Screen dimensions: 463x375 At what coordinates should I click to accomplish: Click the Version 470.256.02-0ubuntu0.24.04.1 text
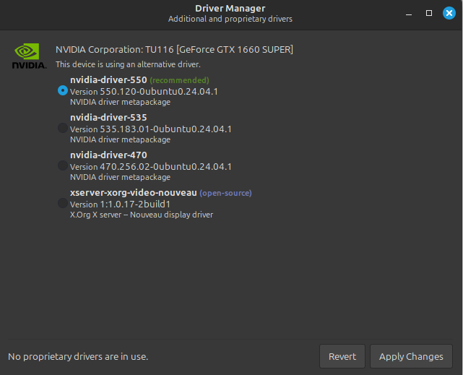coord(150,167)
